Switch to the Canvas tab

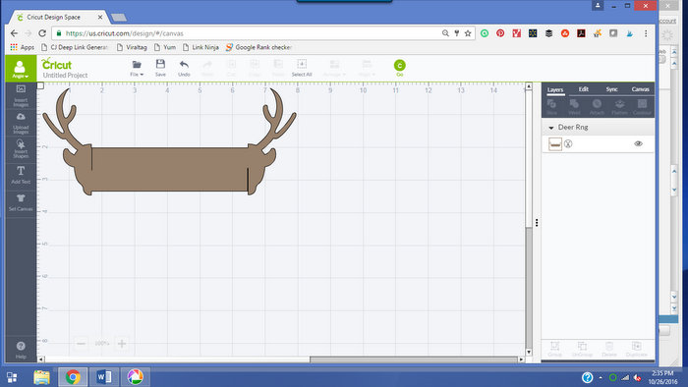point(640,89)
